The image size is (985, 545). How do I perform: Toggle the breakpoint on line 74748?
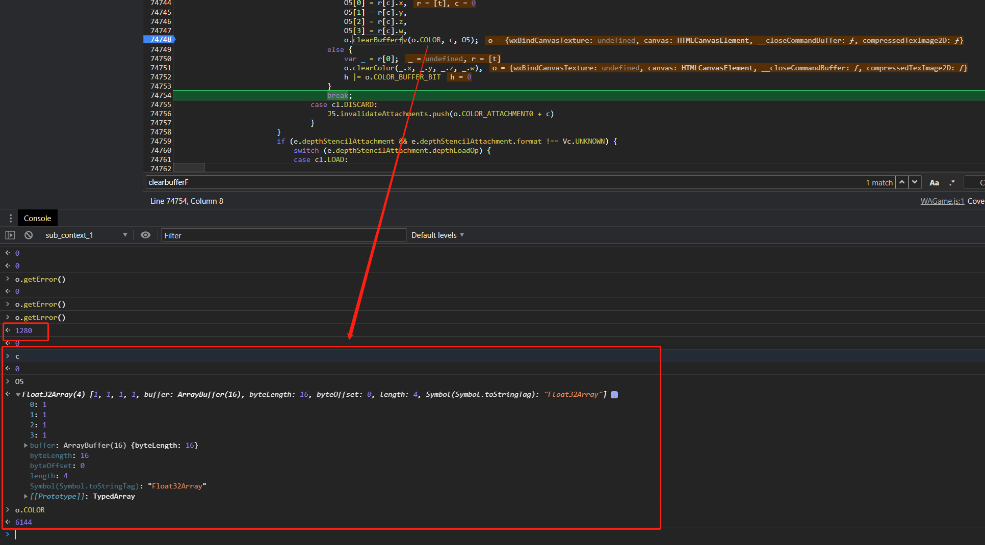[160, 39]
